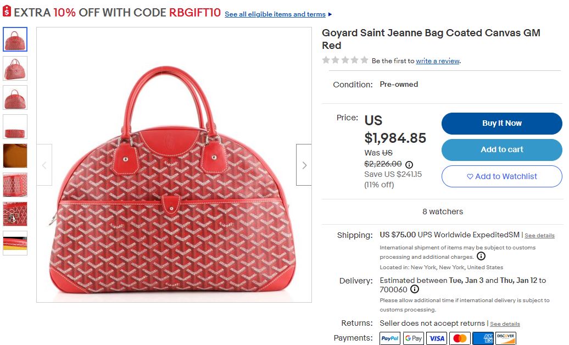Show the previous product image
This screenshot has height=345, width=569.
click(x=44, y=165)
